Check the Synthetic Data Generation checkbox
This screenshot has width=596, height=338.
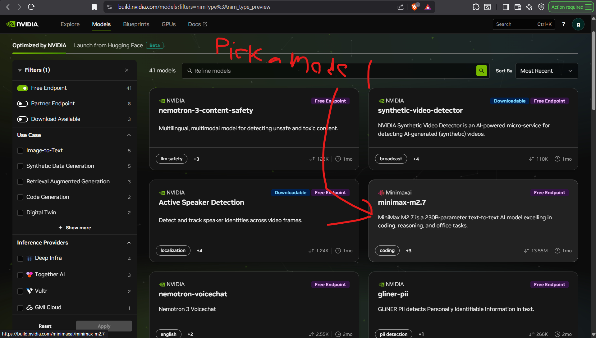pos(20,166)
